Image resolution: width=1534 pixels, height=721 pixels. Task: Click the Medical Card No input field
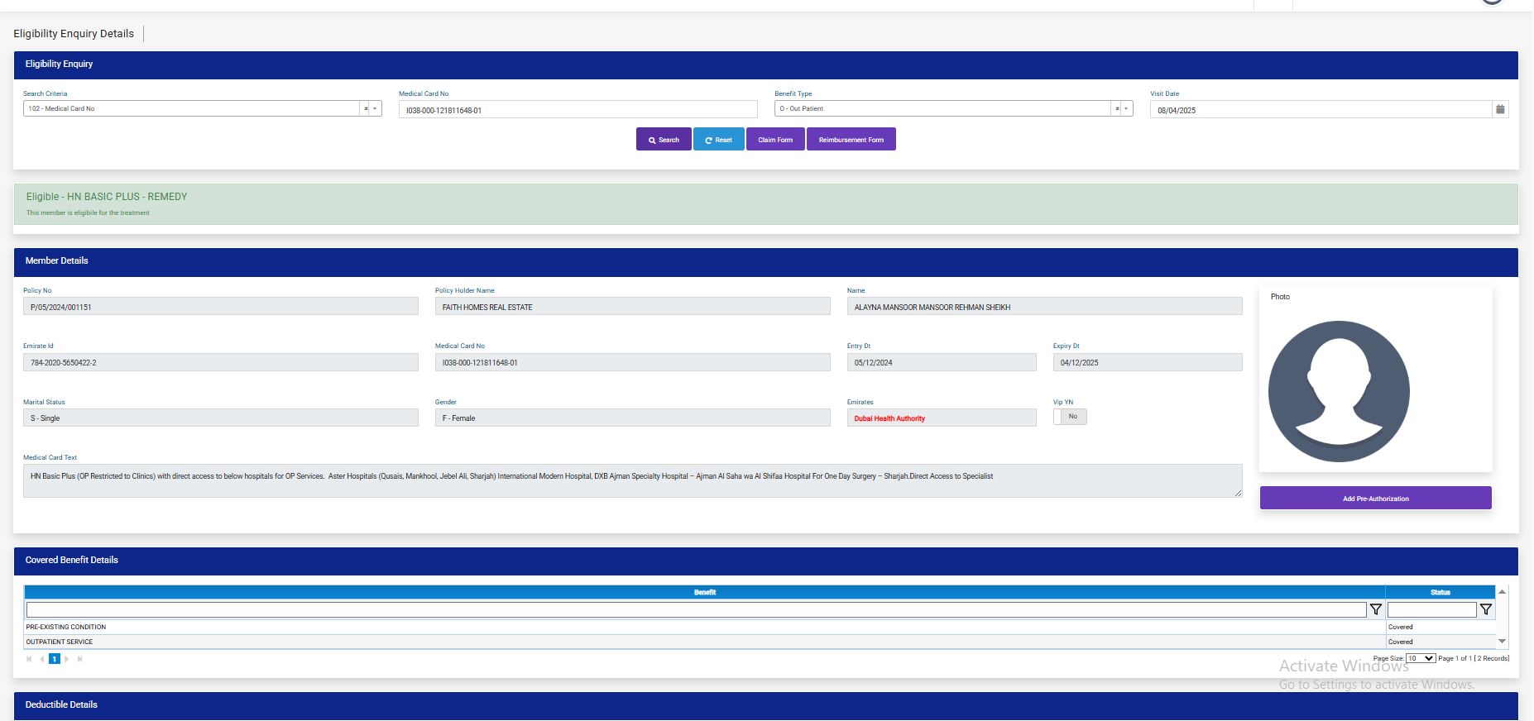[x=578, y=110]
